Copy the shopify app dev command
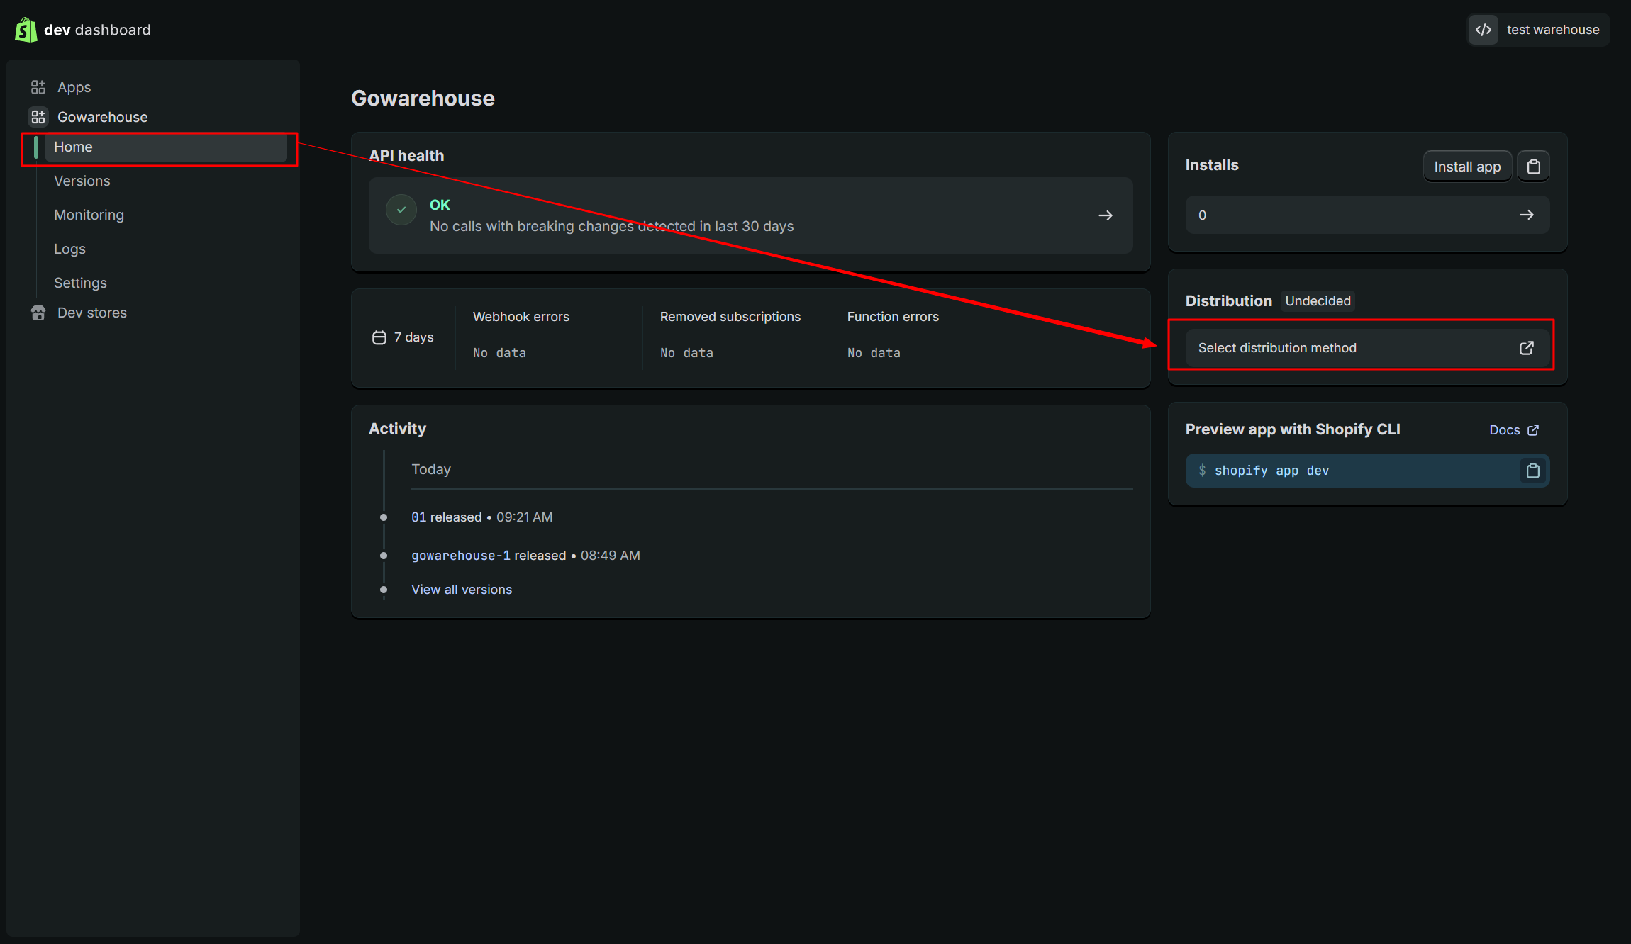1631x944 pixels. coord(1532,471)
